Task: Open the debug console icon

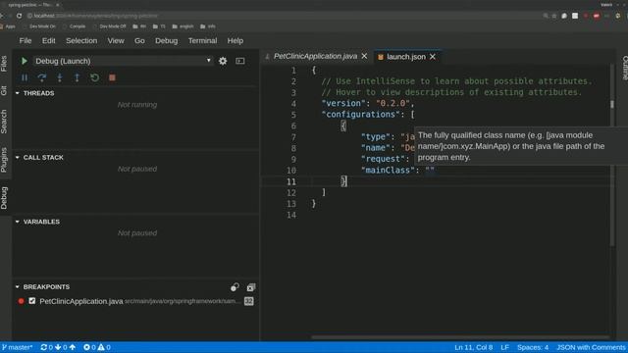Action: (x=239, y=61)
